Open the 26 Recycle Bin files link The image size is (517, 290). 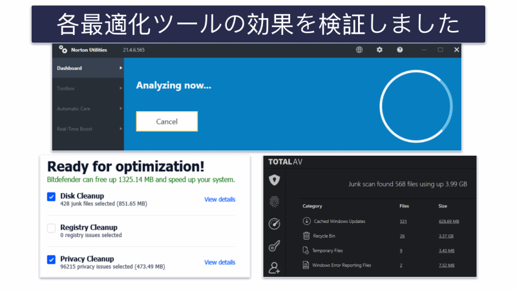(402, 236)
